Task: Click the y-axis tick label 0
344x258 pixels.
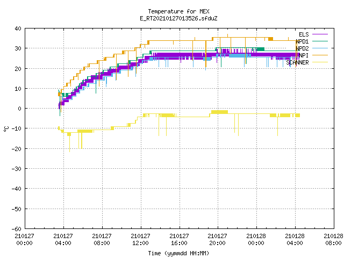Action: [x=20, y=109]
